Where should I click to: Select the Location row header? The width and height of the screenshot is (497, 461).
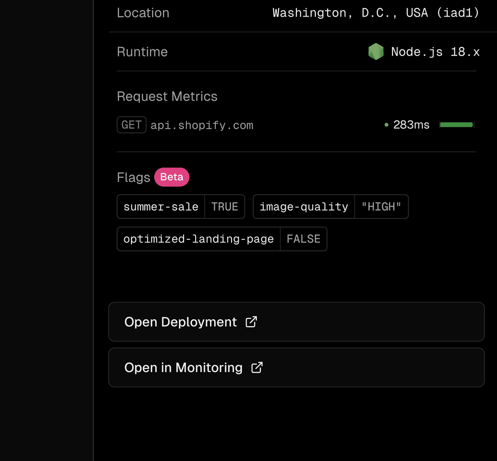[143, 13]
